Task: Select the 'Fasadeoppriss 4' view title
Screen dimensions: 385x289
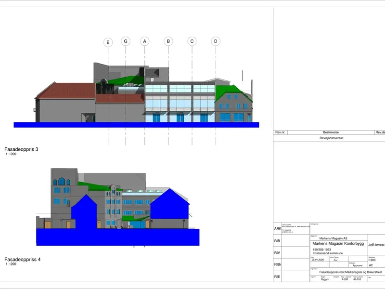Action: (22, 259)
